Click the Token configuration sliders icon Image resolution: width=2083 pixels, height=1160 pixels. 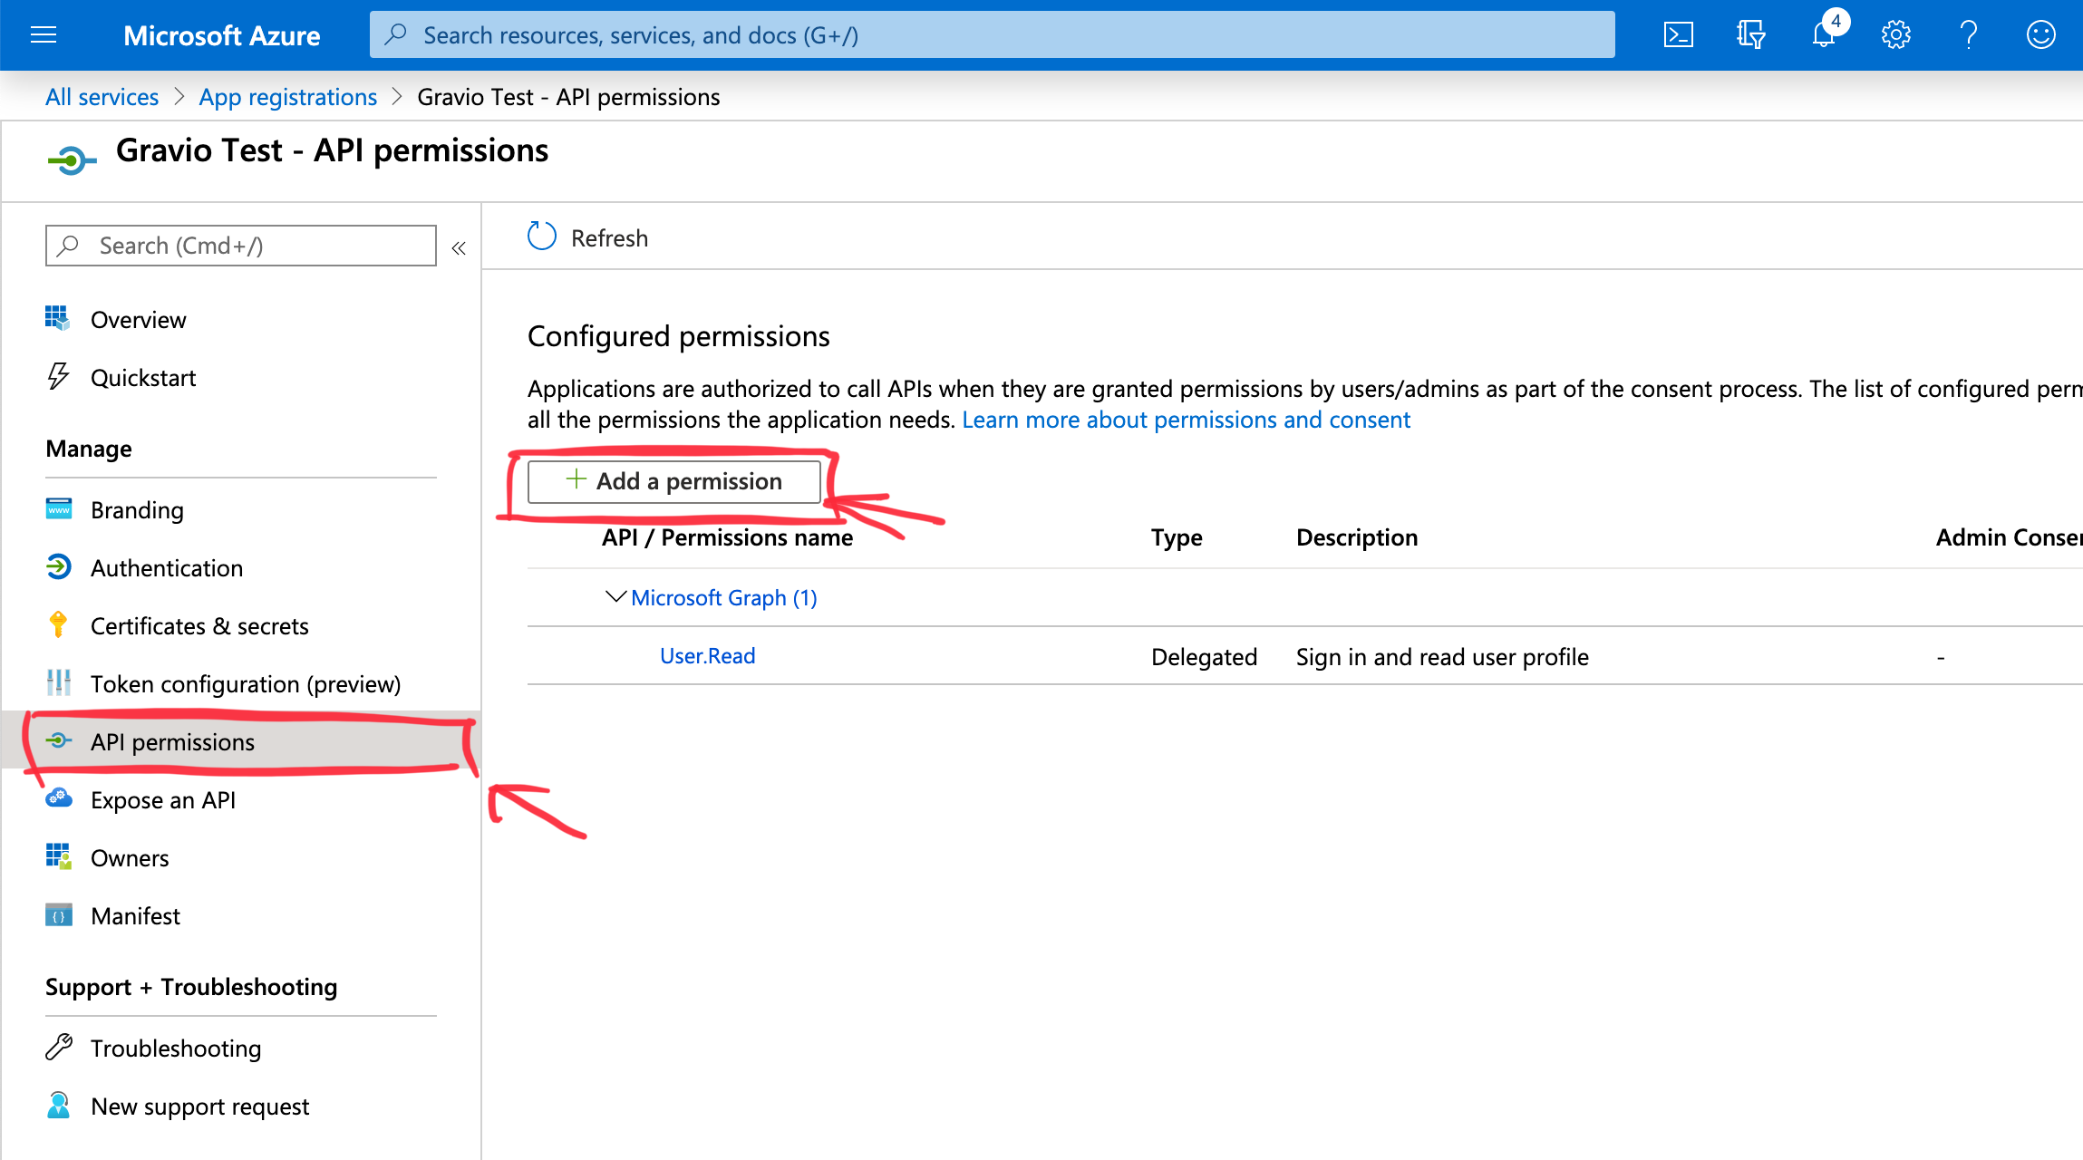(58, 682)
